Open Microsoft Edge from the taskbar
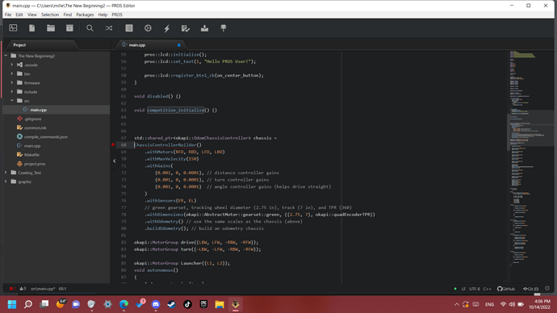The image size is (557, 313). (x=124, y=304)
